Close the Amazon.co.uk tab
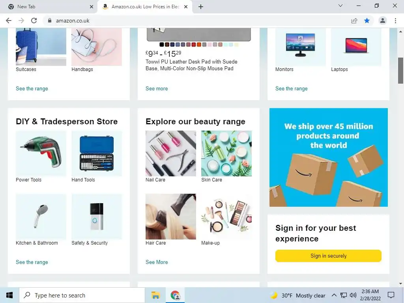Screen dimensions: 404x303 tap(186, 7)
